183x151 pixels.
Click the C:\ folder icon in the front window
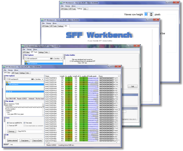click(x=7, y=82)
